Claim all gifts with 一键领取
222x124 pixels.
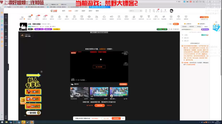(x=33, y=113)
